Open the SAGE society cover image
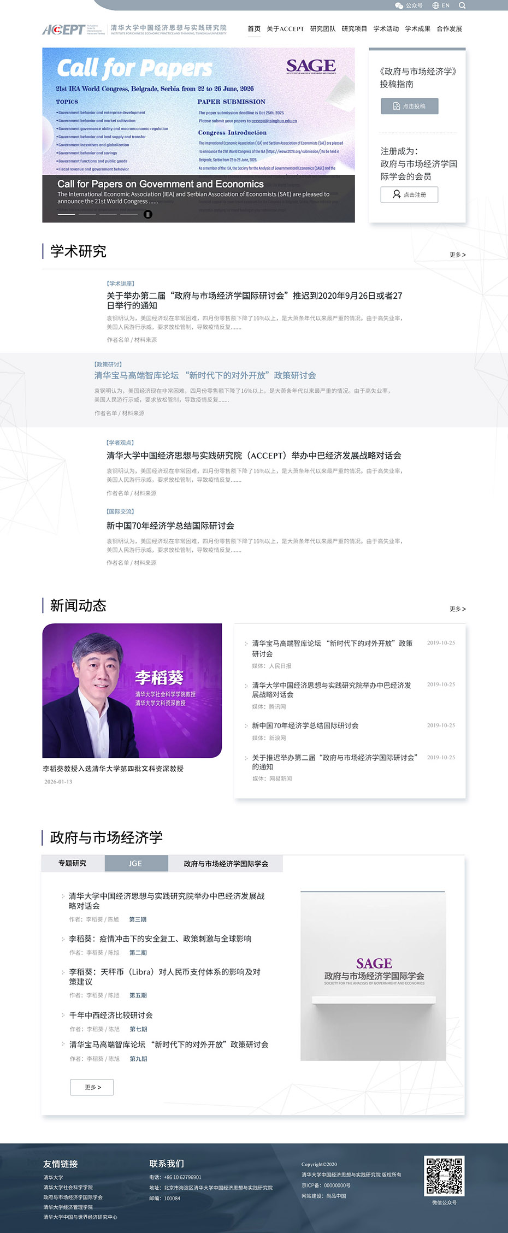The image size is (508, 1233). tap(373, 976)
